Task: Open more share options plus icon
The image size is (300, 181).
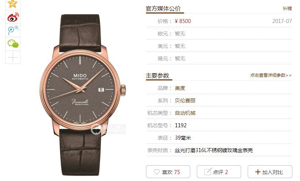Action: (x=13, y=57)
